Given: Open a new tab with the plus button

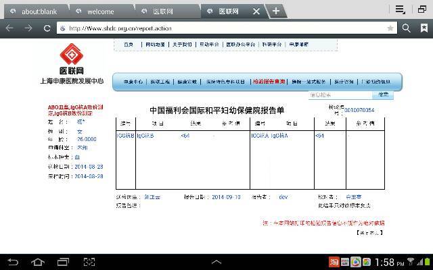Looking at the screenshot, I should coord(276,11).
